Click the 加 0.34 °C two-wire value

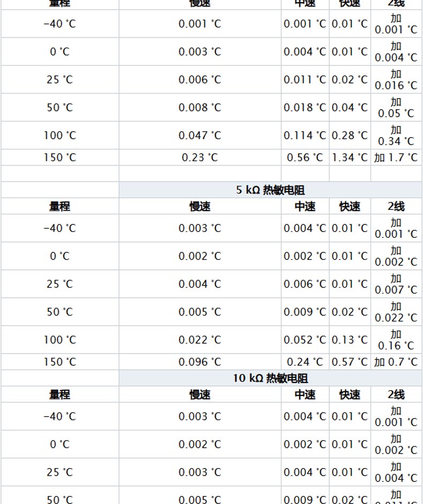[396, 136]
